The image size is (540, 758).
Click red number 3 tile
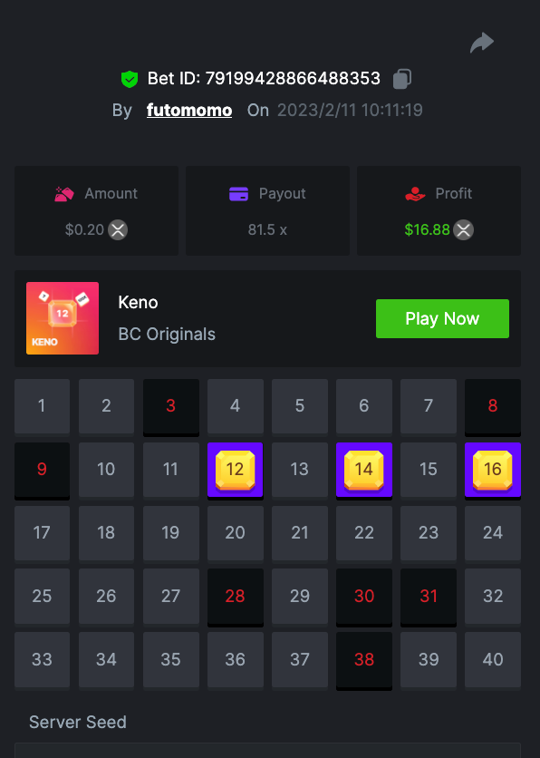[171, 406]
